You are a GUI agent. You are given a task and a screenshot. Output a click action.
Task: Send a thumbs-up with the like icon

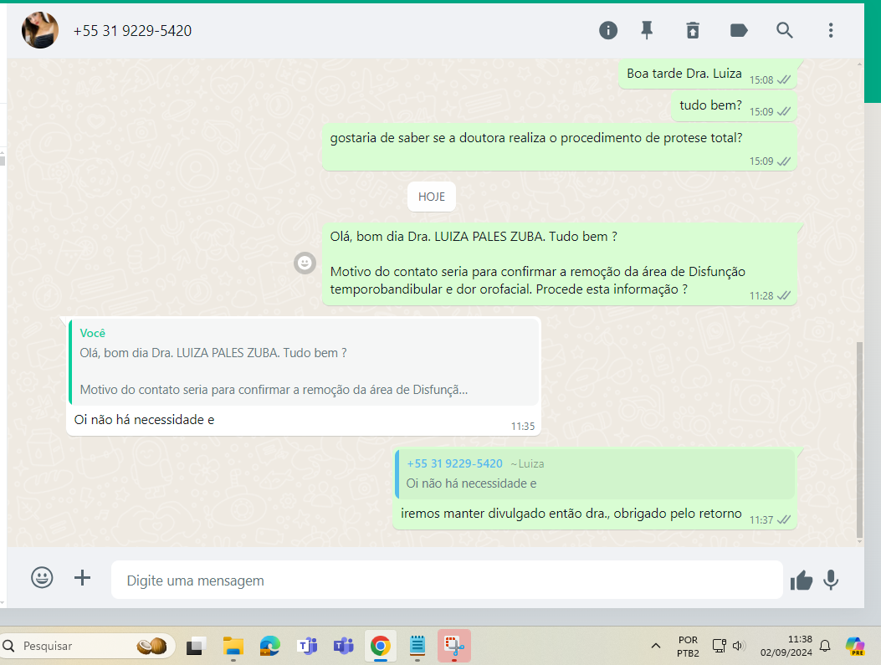click(x=802, y=580)
